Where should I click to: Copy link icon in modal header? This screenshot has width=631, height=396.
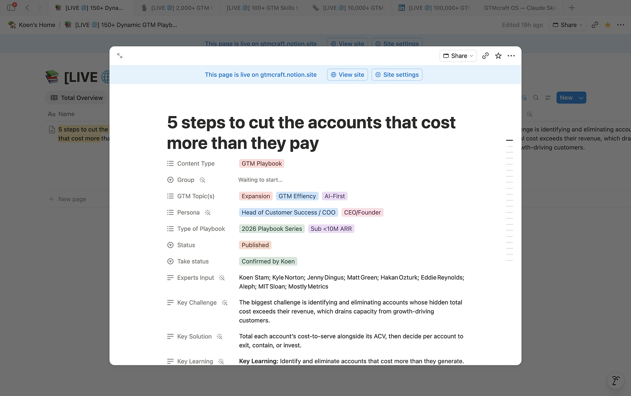click(x=485, y=56)
